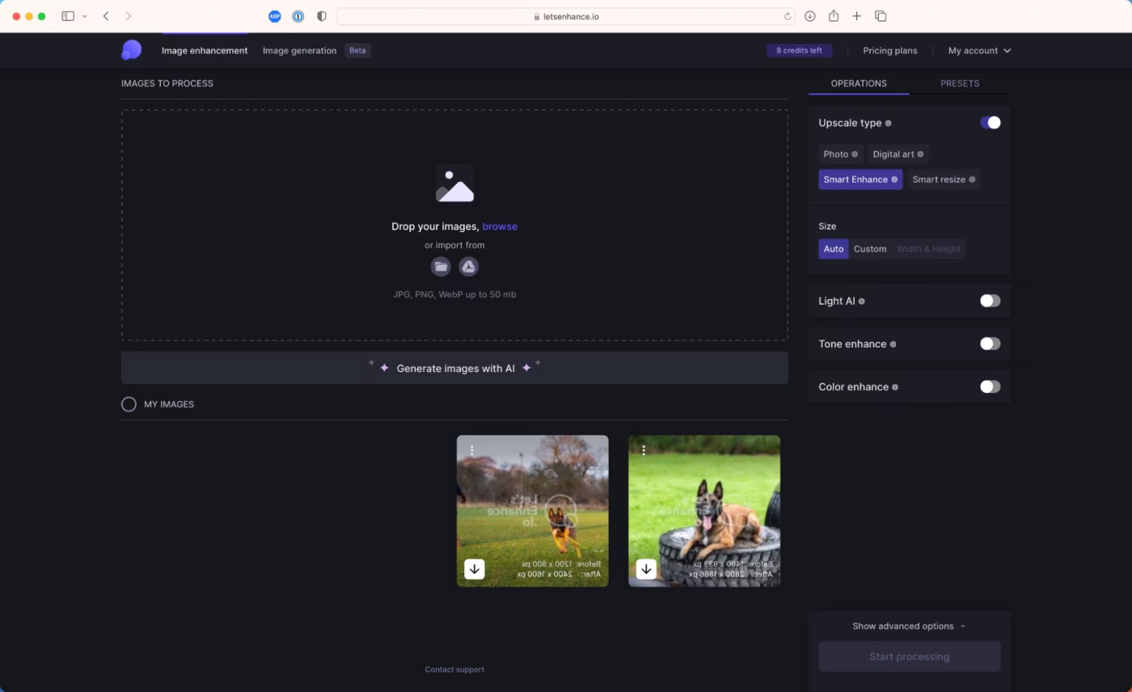Disable the Upscale type toggle
1132x692 pixels.
(990, 123)
